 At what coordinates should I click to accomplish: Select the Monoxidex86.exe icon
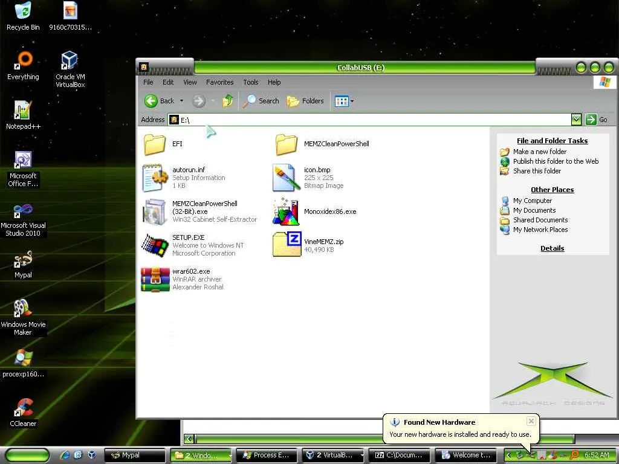(x=286, y=211)
